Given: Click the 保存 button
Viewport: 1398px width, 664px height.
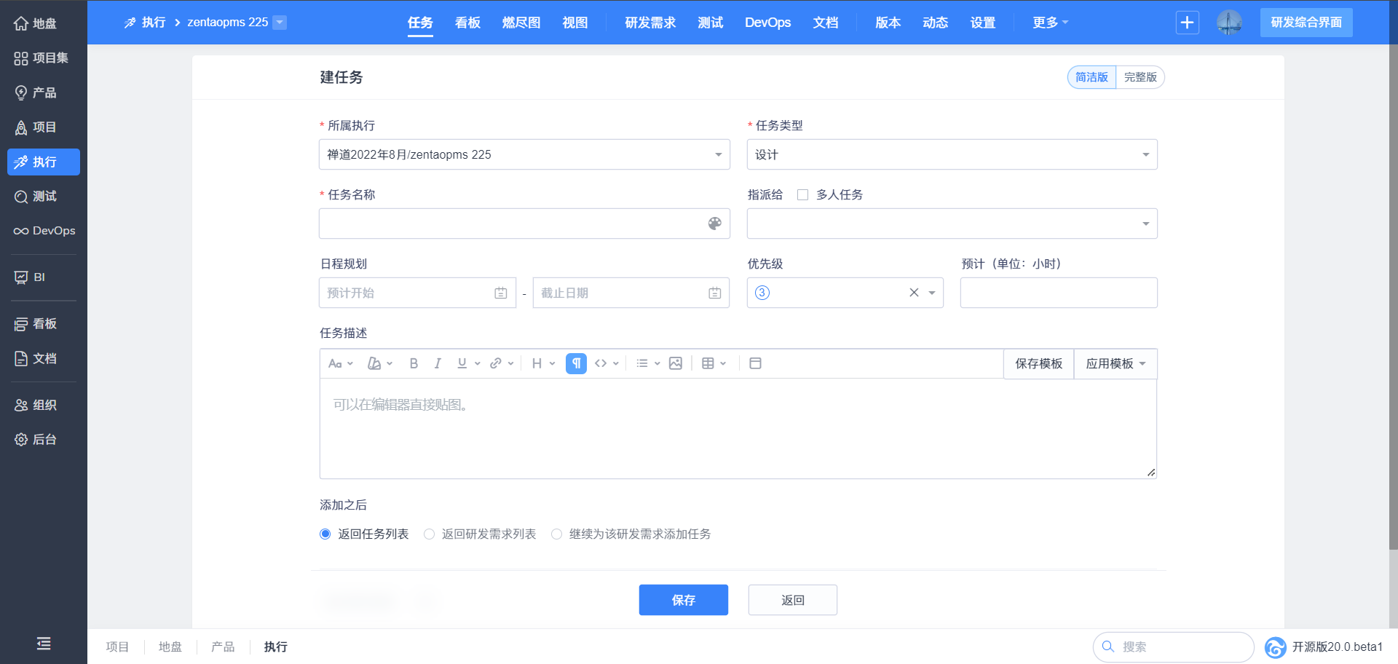Looking at the screenshot, I should point(683,600).
